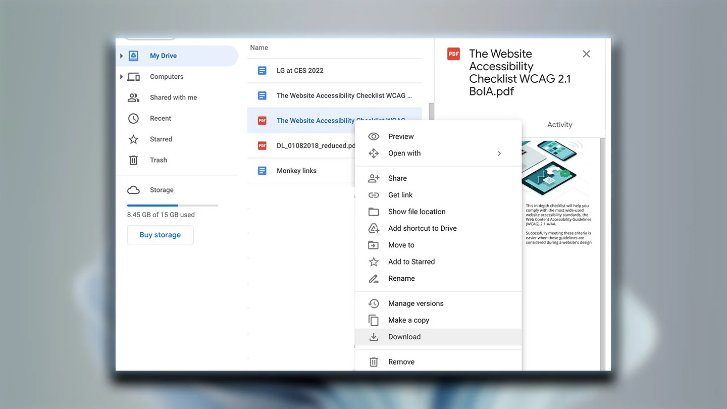Open the Open with submenu chevron

click(x=499, y=154)
